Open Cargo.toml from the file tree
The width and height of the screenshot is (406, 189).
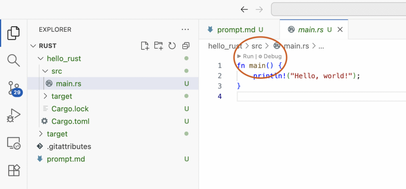[70, 121]
